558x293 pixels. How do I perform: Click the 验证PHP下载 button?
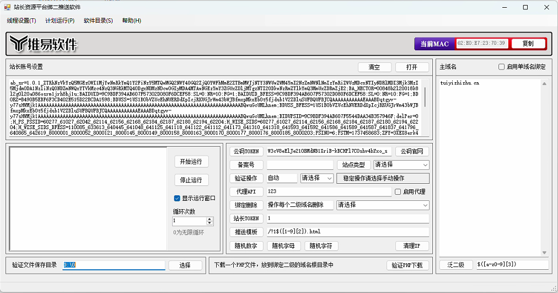click(407, 265)
